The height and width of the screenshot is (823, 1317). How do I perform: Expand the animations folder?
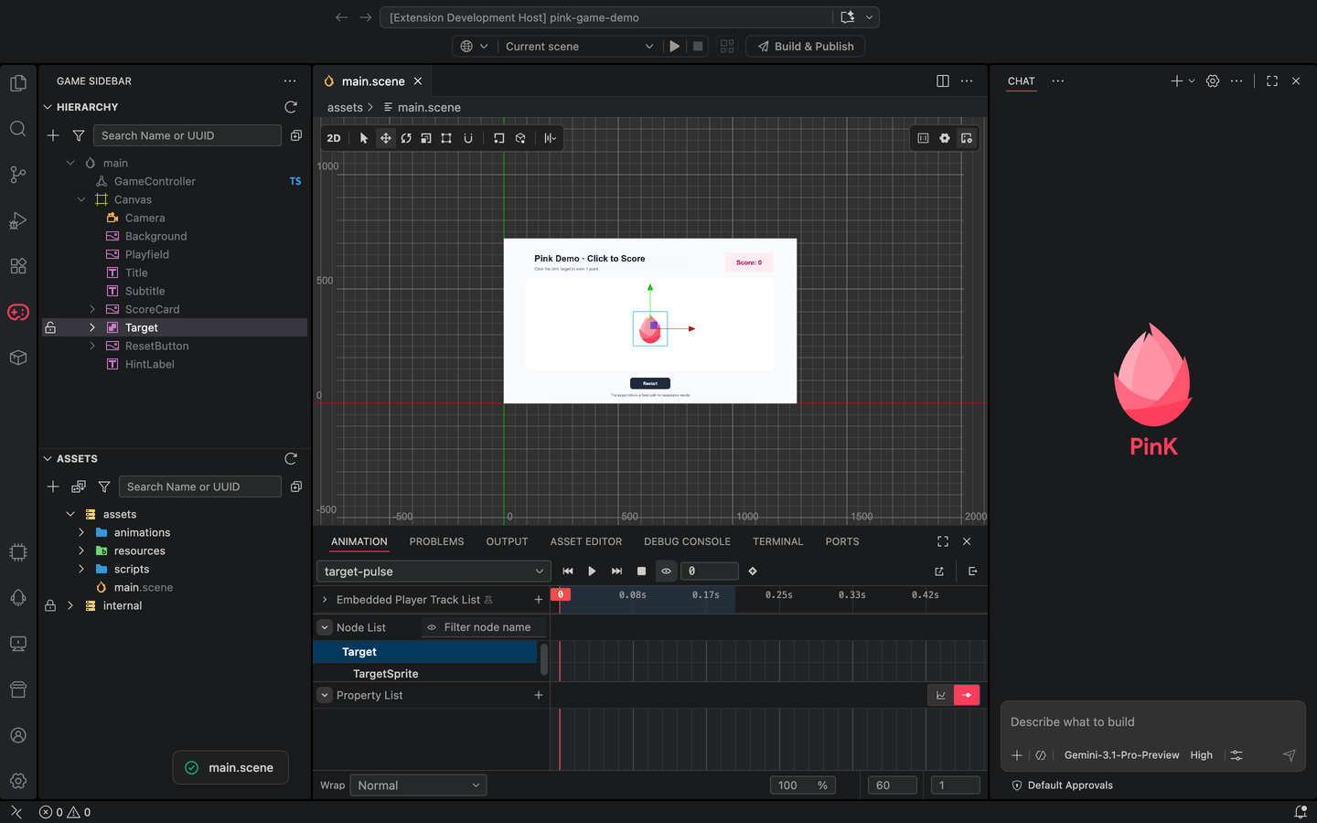tap(81, 532)
